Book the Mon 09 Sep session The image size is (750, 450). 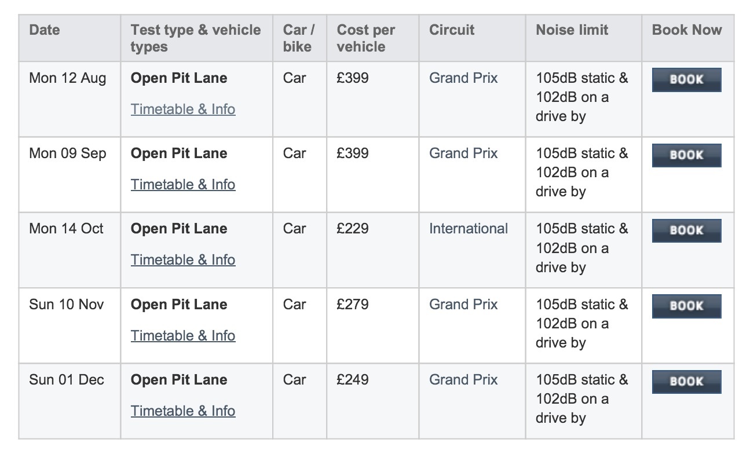tap(686, 155)
